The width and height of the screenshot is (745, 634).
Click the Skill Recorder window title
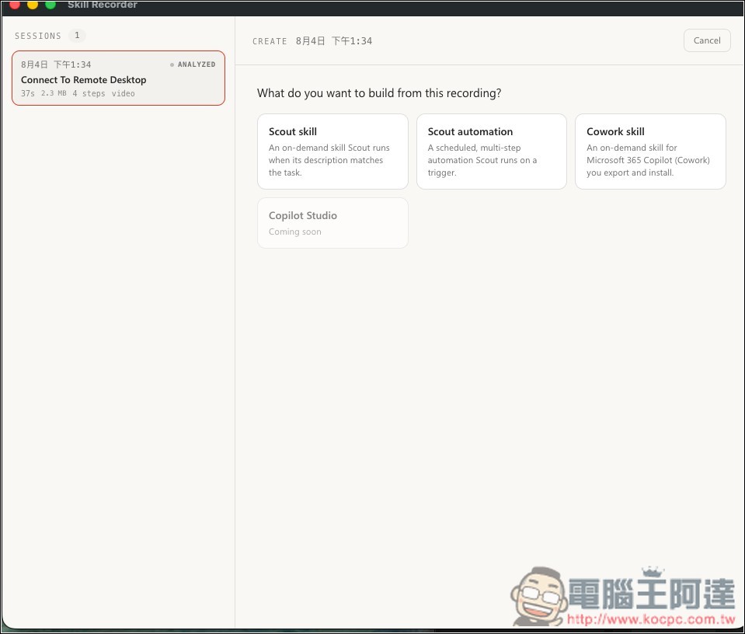[x=103, y=5]
